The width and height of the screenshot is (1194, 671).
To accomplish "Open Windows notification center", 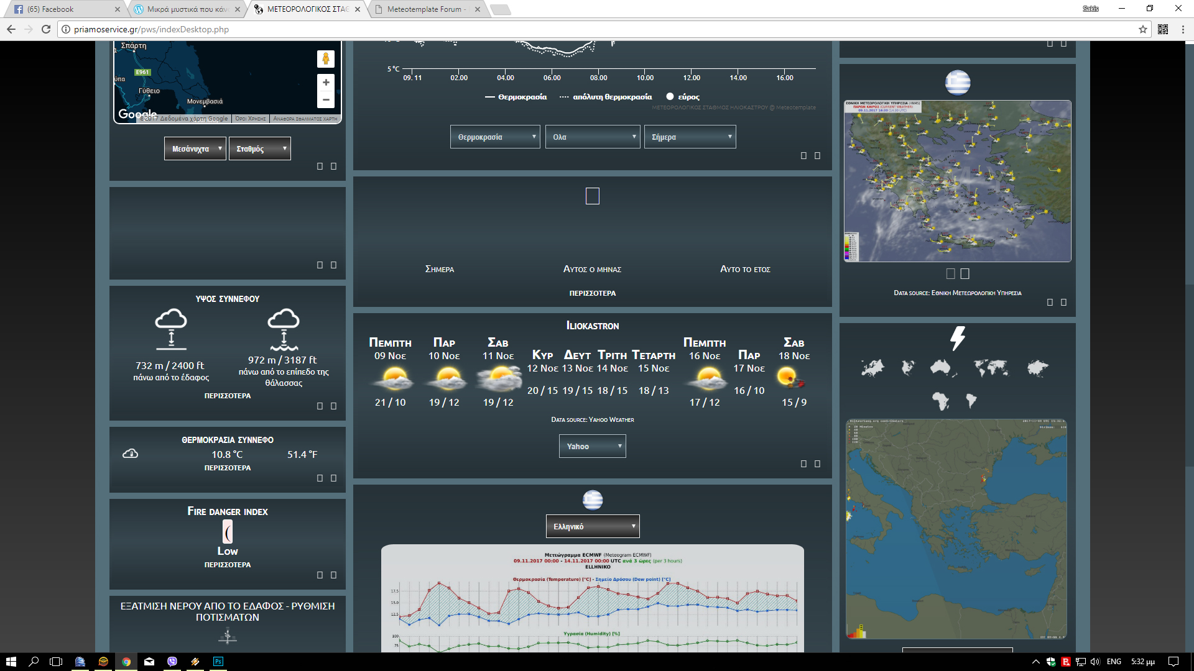I will (1173, 662).
